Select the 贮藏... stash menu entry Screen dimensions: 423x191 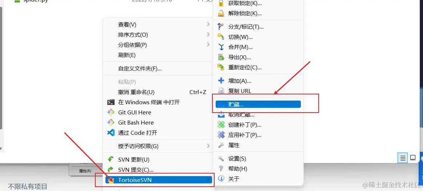coord(258,104)
